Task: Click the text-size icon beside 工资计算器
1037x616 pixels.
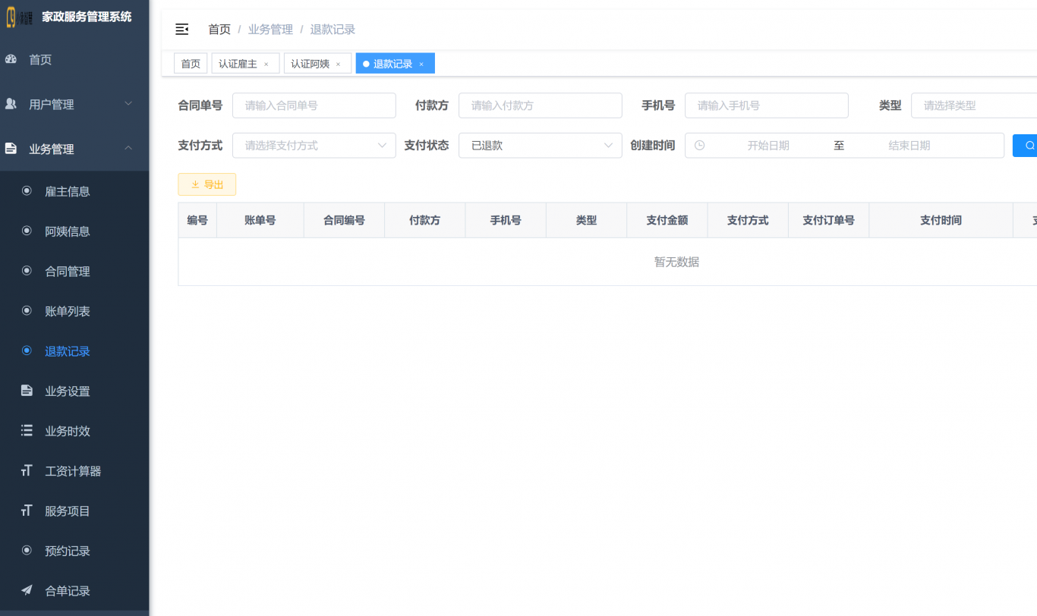Action: pos(27,470)
